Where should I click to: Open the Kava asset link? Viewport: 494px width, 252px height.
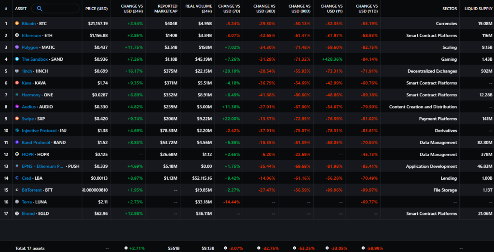[27, 83]
